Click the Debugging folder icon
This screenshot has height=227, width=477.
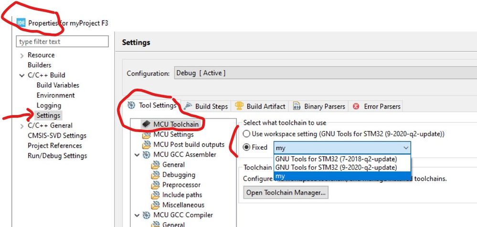[x=156, y=174]
